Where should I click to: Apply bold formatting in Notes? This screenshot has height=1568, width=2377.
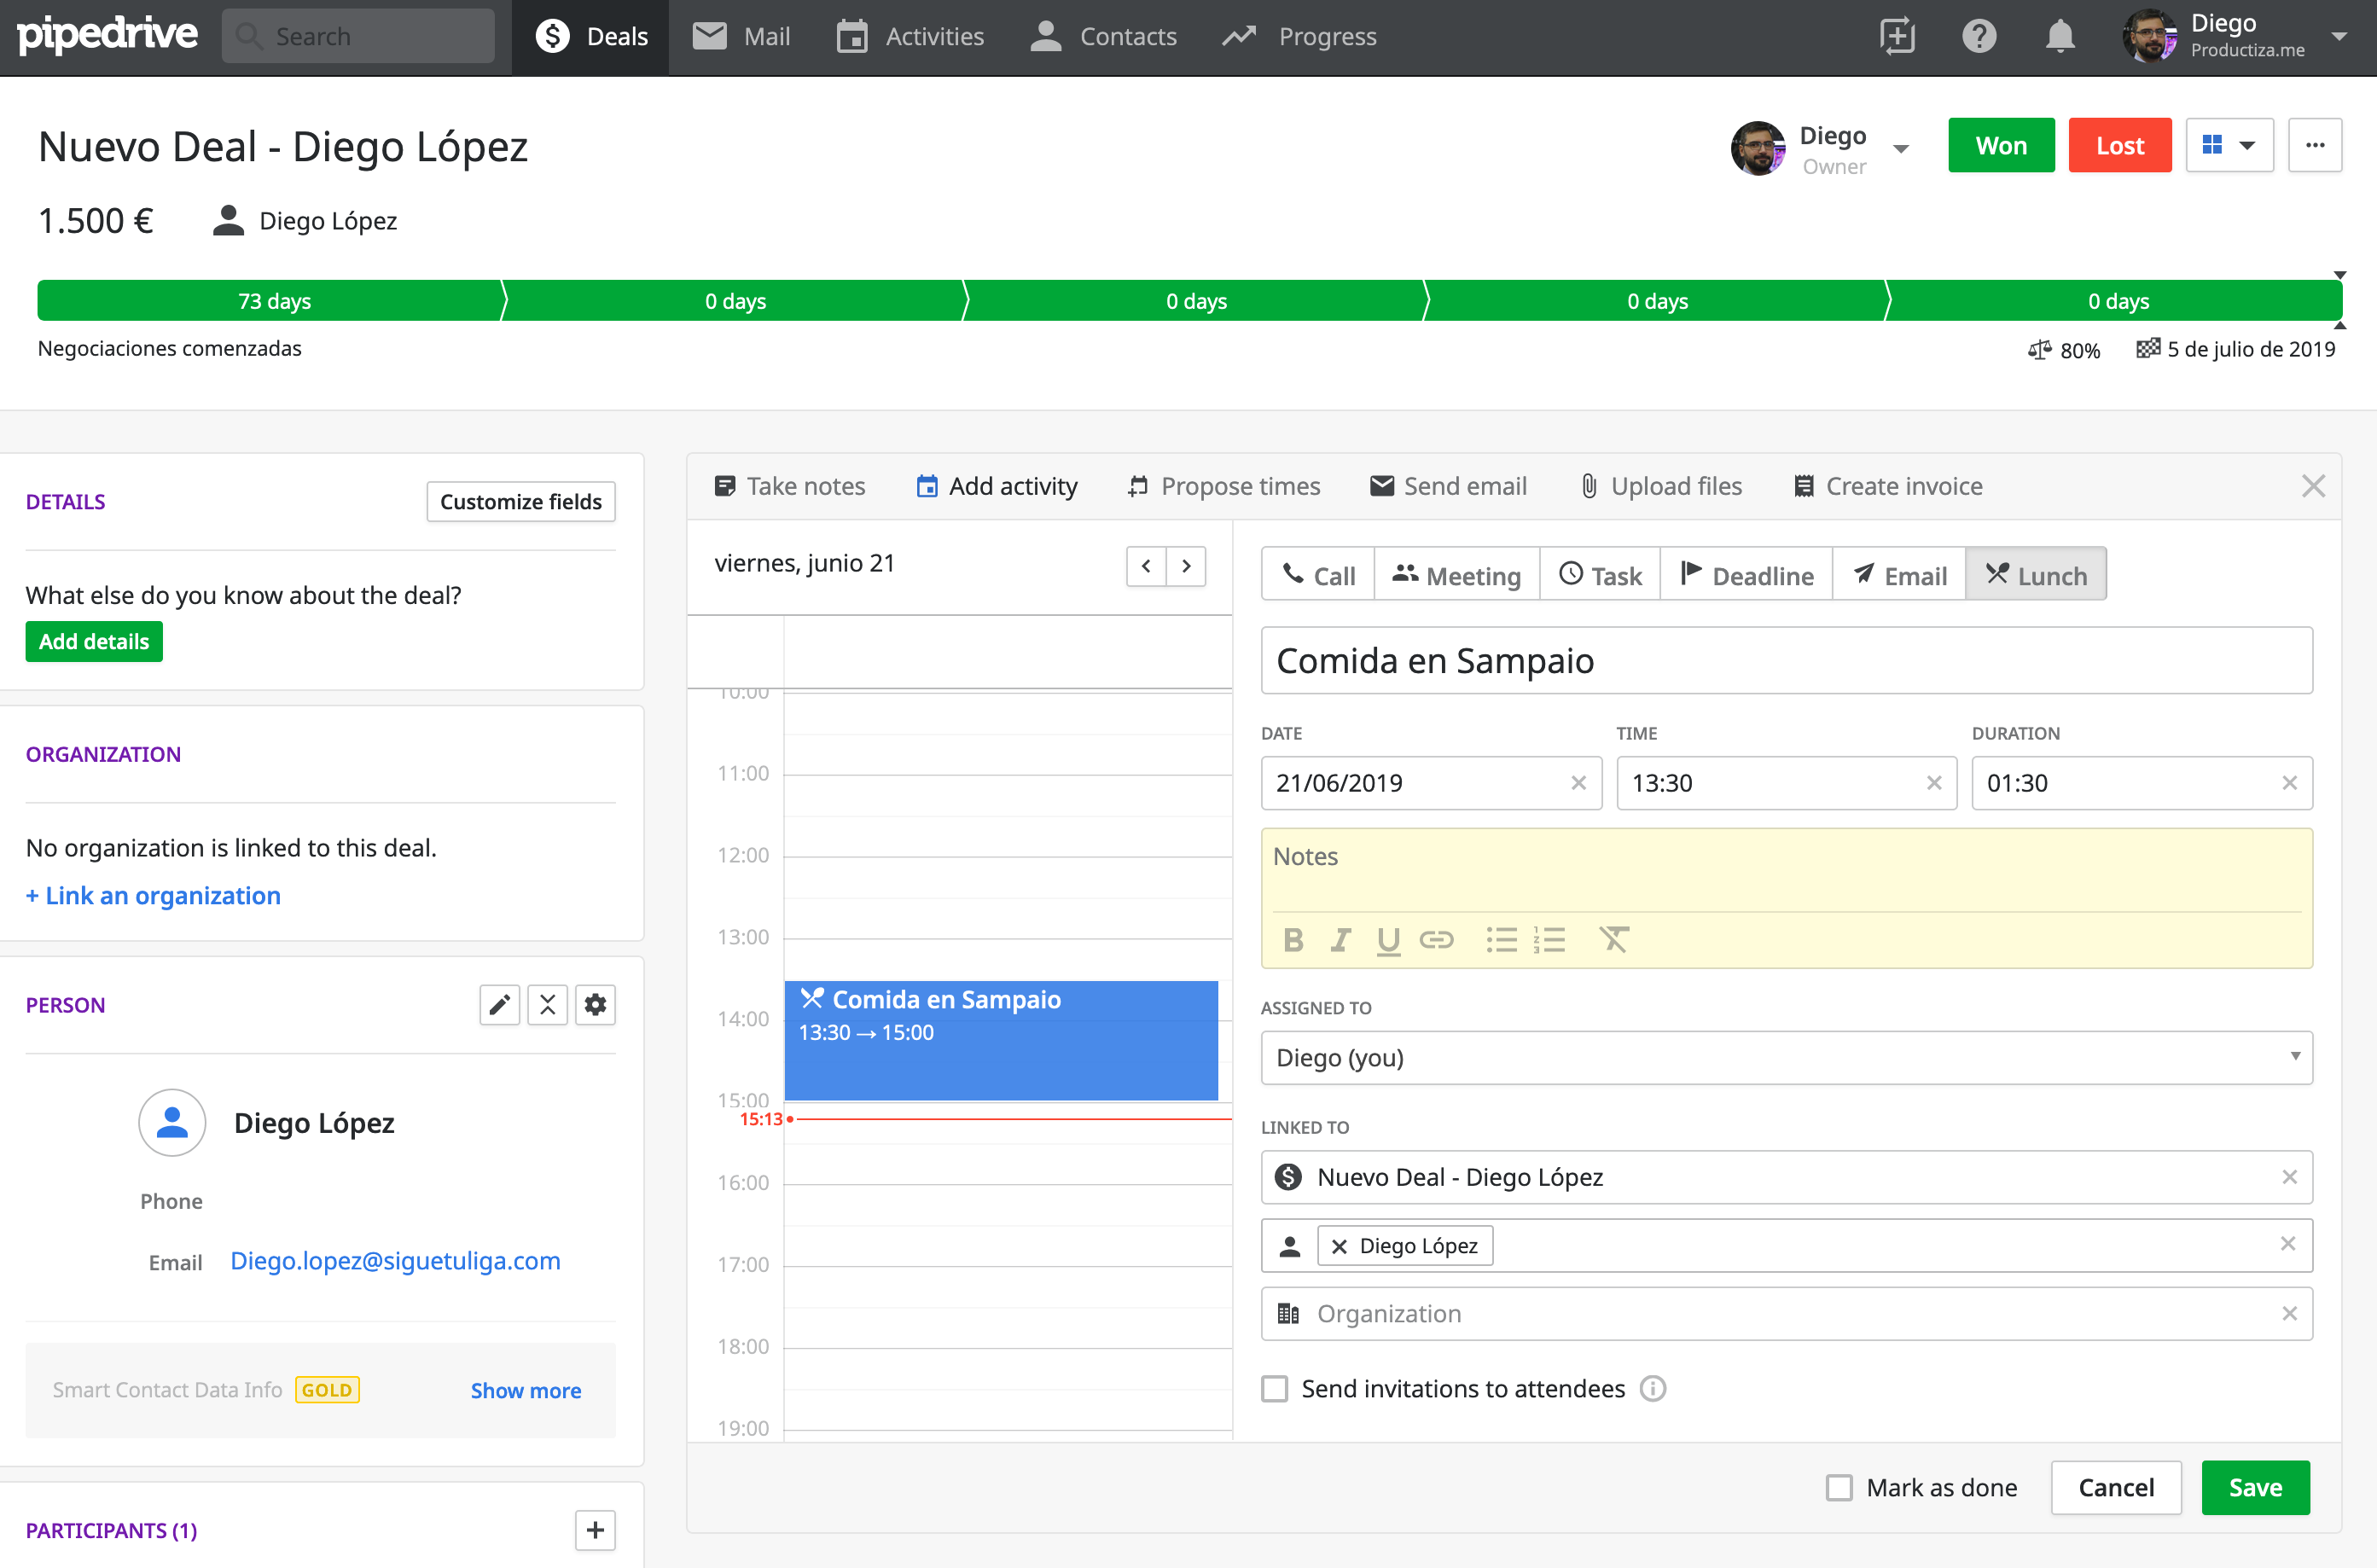point(1293,940)
